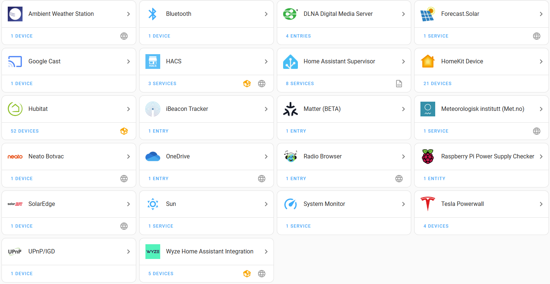The image size is (550, 284).
Task: Click the globe icon on SolarEdge card
Action: tap(124, 226)
